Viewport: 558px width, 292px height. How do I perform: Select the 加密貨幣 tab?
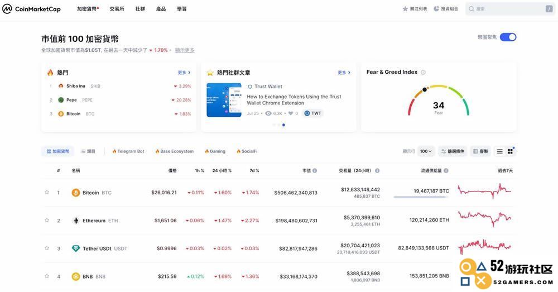tap(57, 151)
